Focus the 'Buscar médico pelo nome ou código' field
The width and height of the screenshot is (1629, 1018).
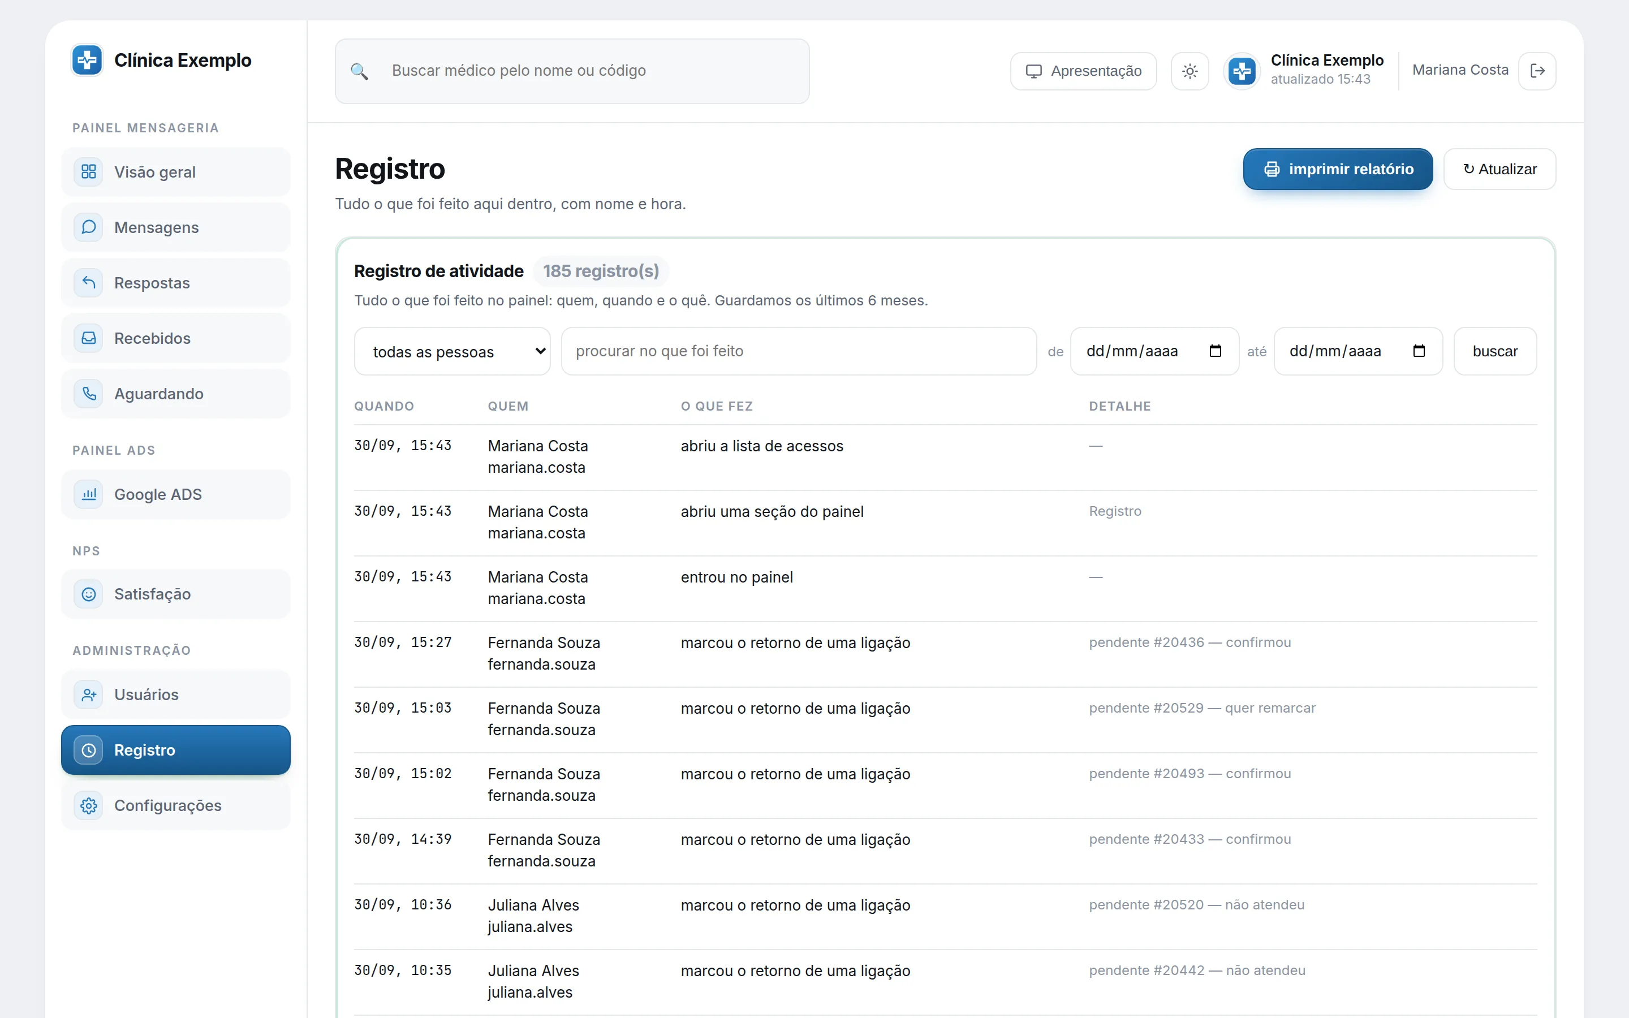572,71
